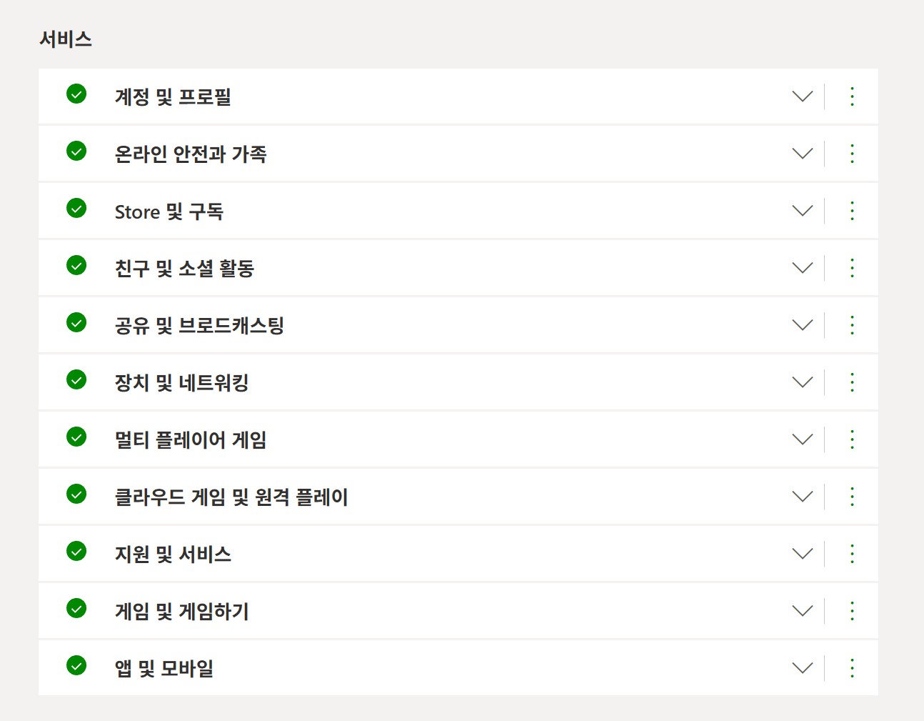Open more options for 공유 및 브로드캐스팅
This screenshot has height=721, width=924.
(x=852, y=325)
